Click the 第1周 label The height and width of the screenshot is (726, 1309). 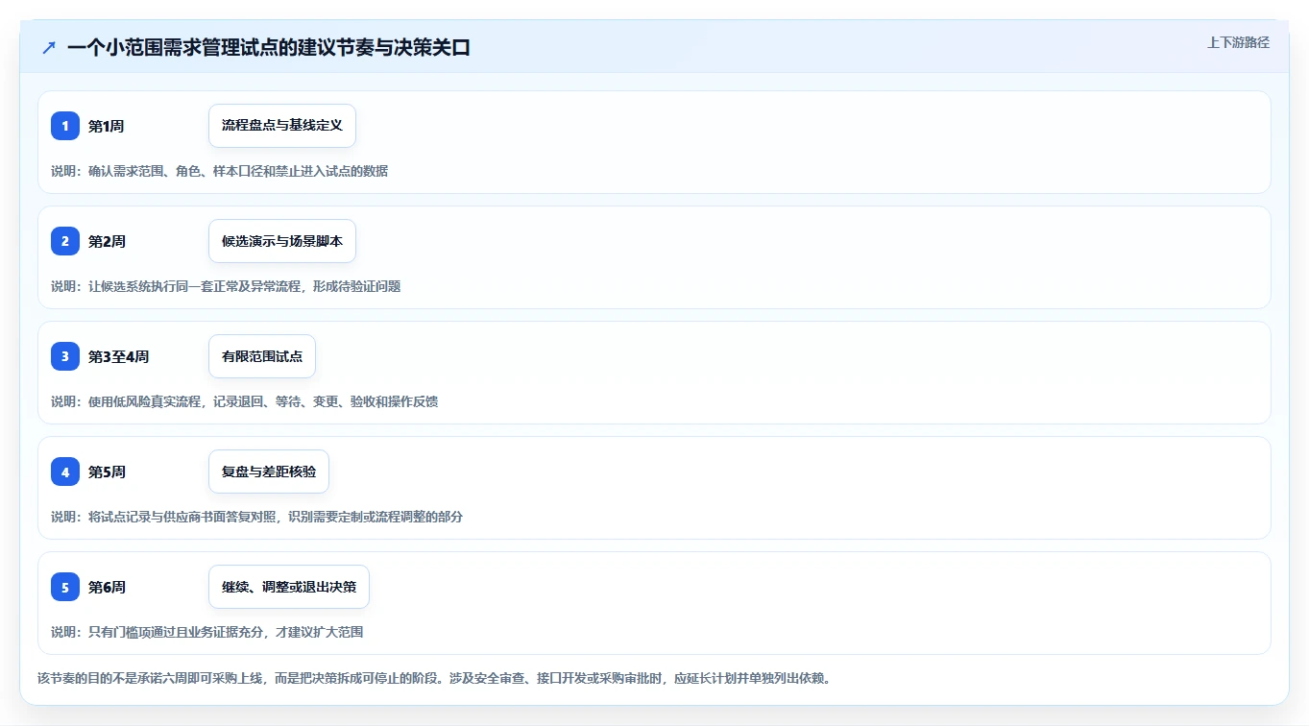click(107, 126)
